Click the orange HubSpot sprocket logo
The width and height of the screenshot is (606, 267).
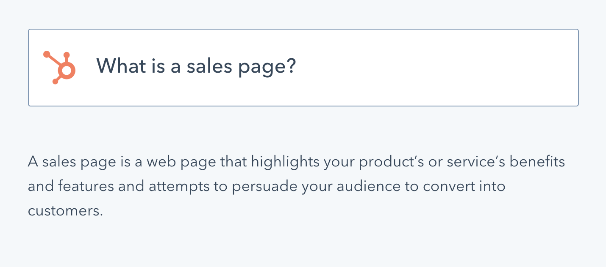coord(60,67)
